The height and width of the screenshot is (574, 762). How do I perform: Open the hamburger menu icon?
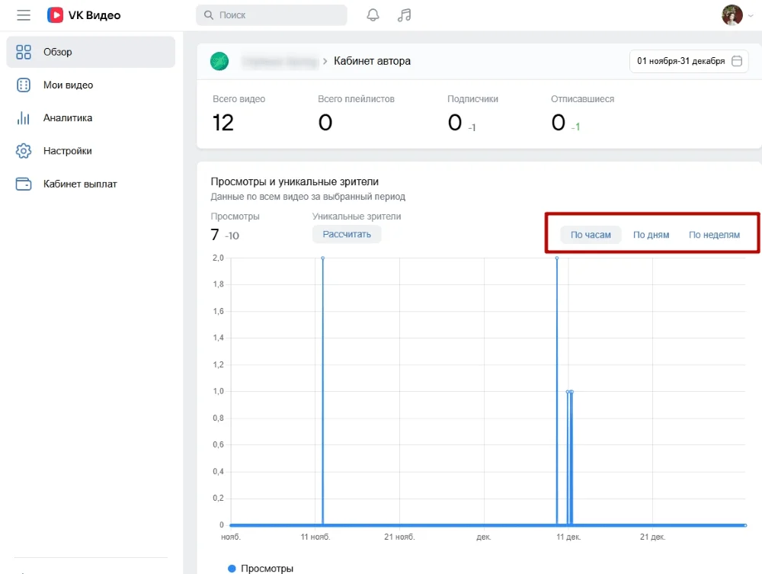point(24,15)
